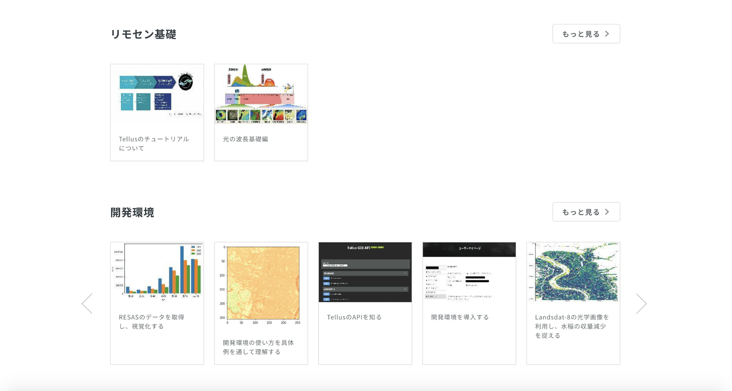Click the 開発環境を導入する title link

tap(460, 317)
